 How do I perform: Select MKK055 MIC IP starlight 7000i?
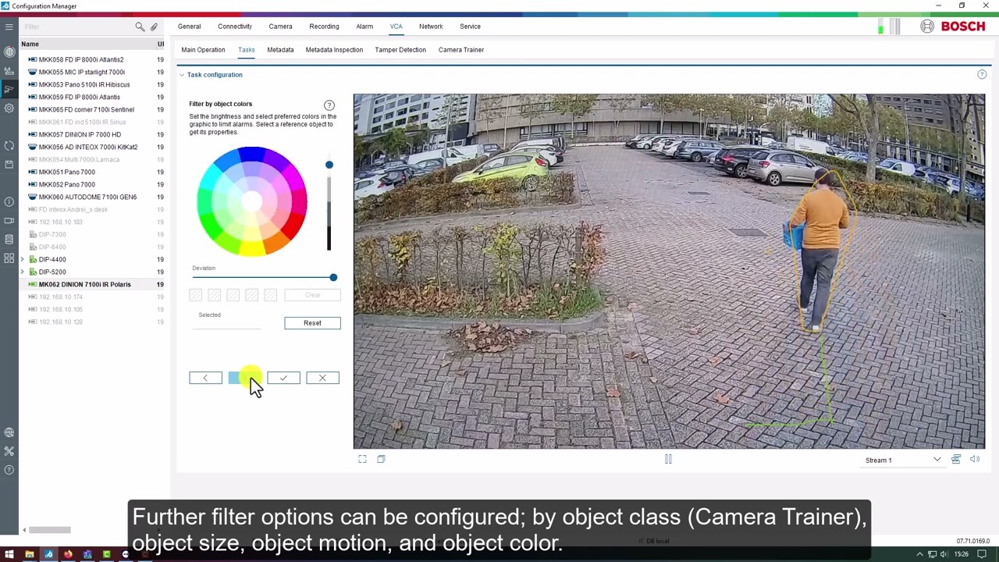point(82,72)
